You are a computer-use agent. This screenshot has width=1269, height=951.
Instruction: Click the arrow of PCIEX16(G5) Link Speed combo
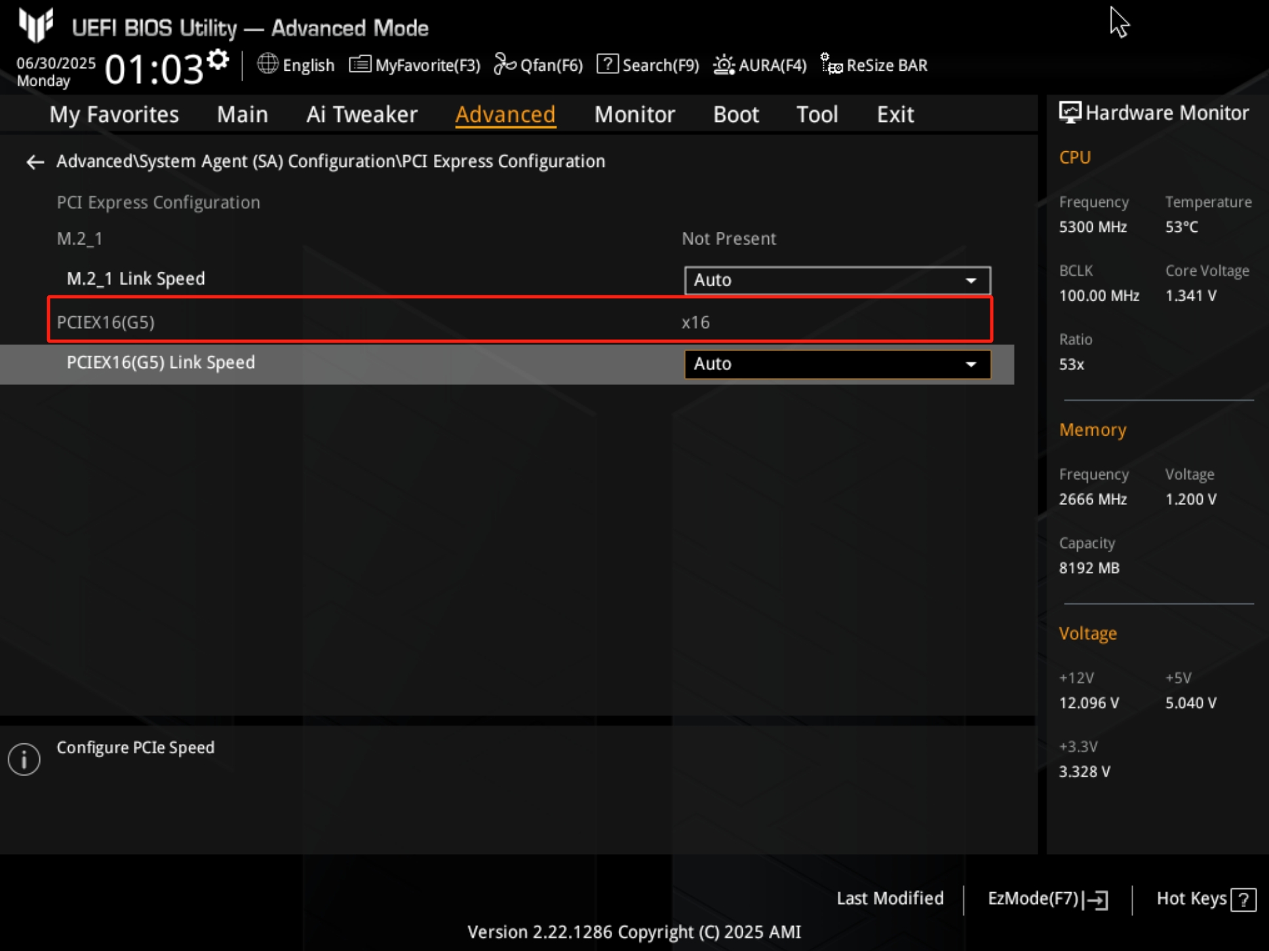971,364
